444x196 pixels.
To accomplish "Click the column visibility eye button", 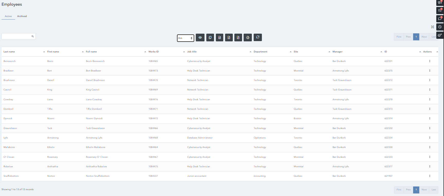I will click(x=200, y=38).
